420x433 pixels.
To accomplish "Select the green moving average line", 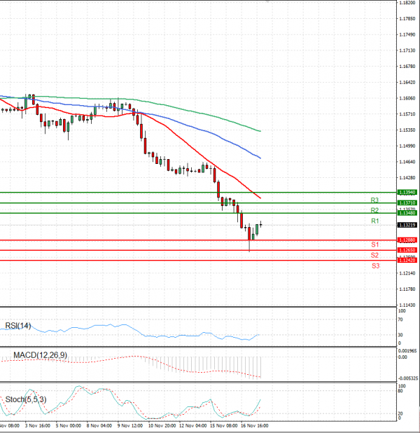I will (210, 114).
